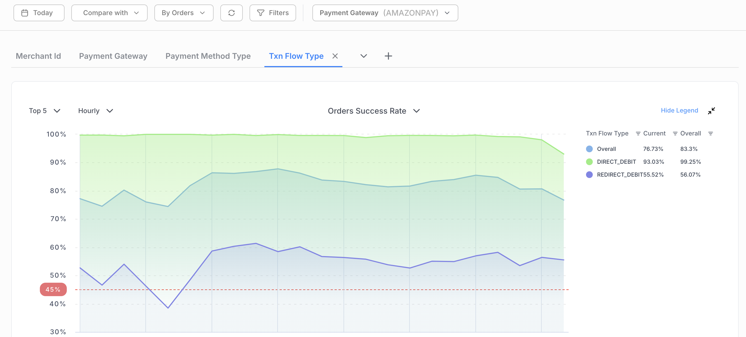Viewport: 746px width, 337px height.
Task: Open the Today date picker
Action: (39, 13)
